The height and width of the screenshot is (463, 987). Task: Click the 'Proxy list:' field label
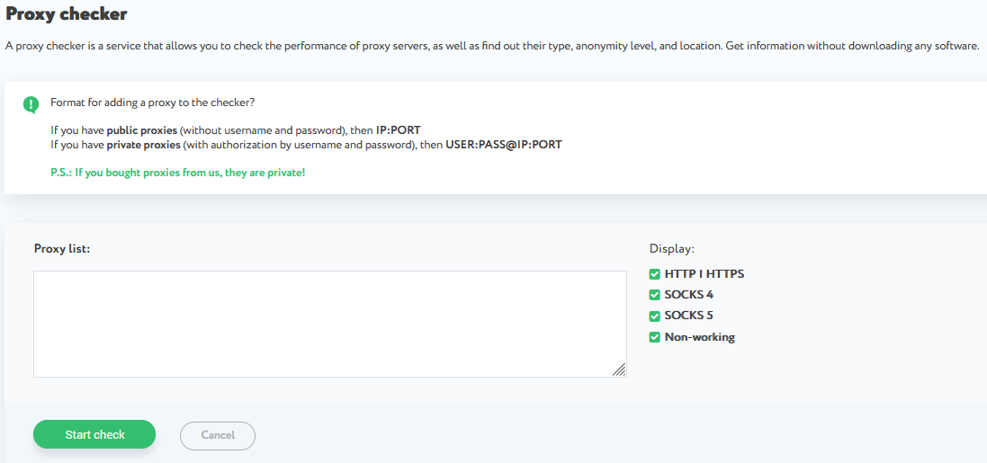coord(62,248)
